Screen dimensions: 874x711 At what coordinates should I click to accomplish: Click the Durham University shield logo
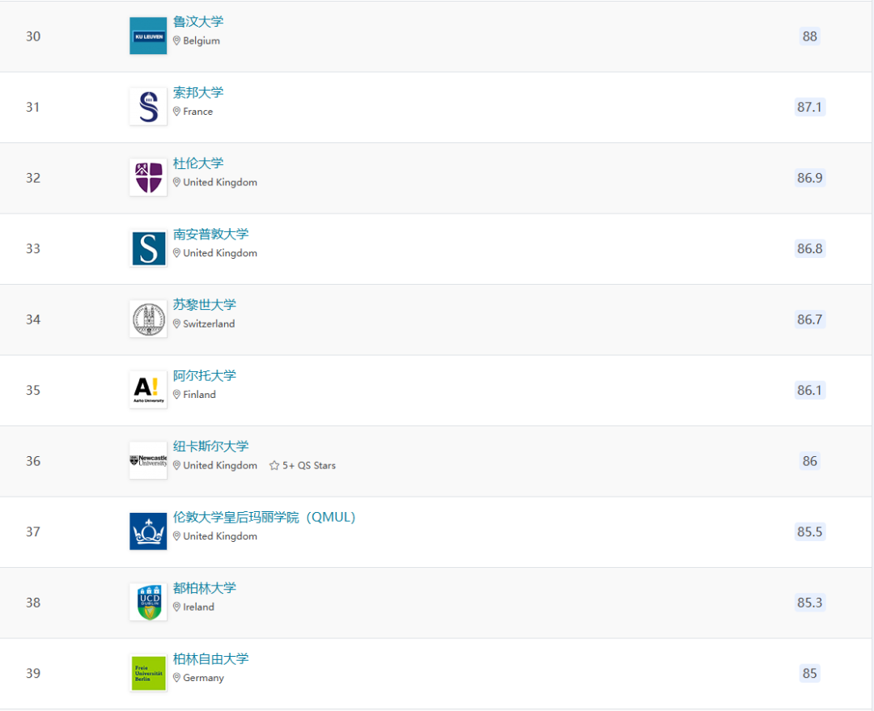pyautogui.click(x=147, y=177)
